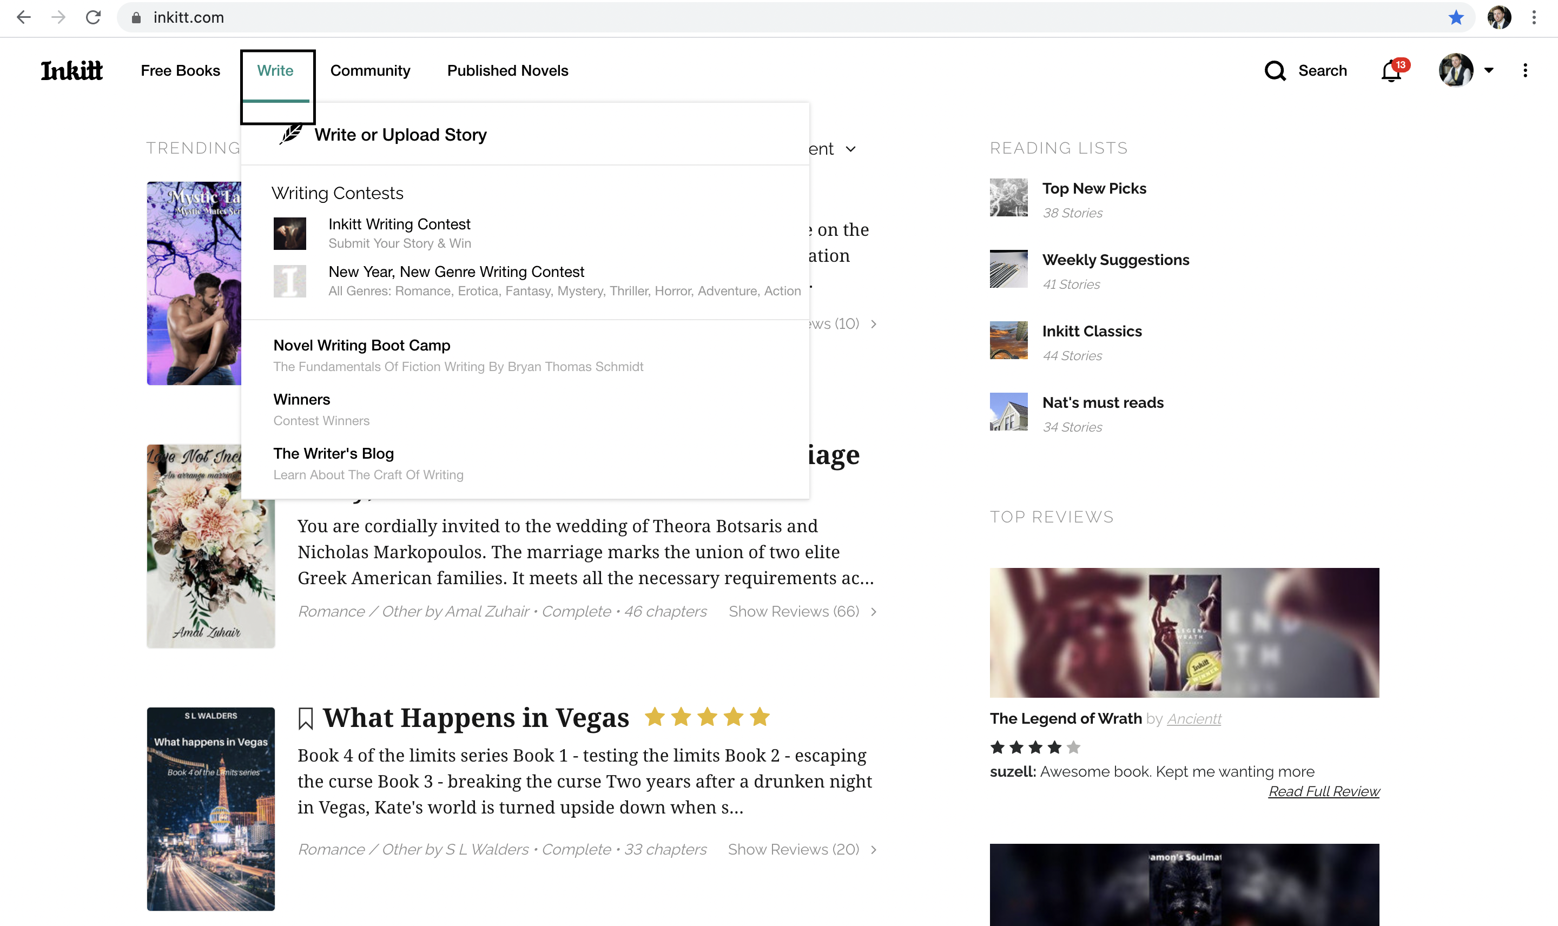Click the Inkitt logo
This screenshot has width=1558, height=926.
(71, 70)
